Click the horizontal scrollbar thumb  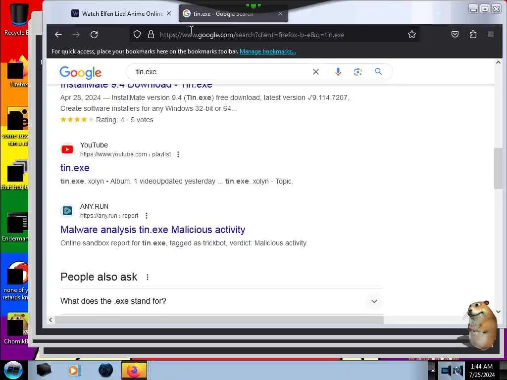219,320
